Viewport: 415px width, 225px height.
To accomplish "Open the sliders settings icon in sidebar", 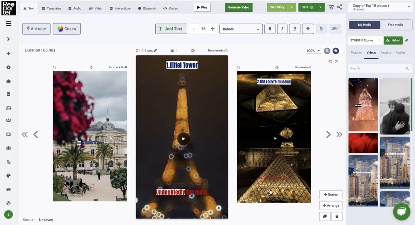I will coord(9,189).
